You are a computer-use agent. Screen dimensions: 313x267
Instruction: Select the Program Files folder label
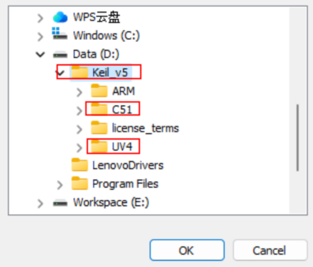click(125, 183)
